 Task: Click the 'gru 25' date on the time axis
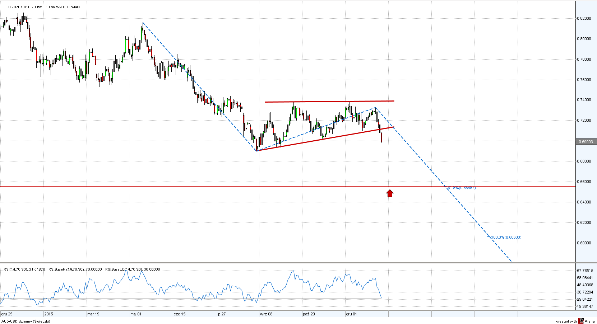[7, 314]
